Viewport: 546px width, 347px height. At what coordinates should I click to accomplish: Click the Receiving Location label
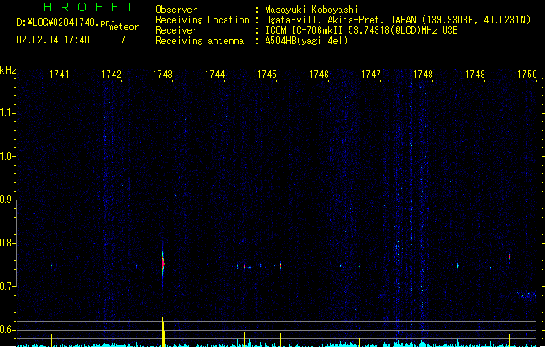pyautogui.click(x=202, y=20)
